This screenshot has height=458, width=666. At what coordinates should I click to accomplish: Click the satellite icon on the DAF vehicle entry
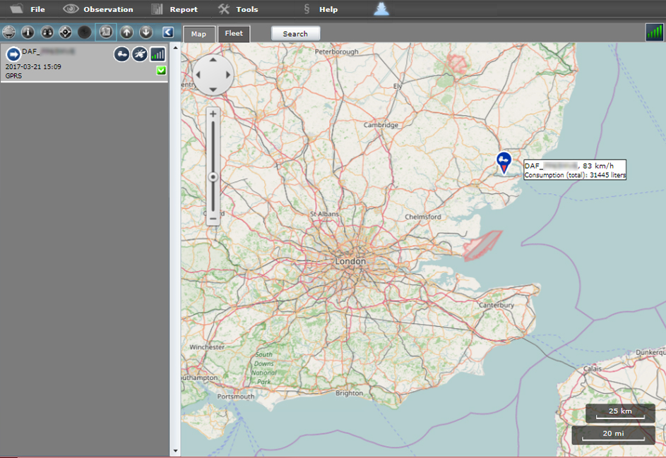tap(140, 54)
